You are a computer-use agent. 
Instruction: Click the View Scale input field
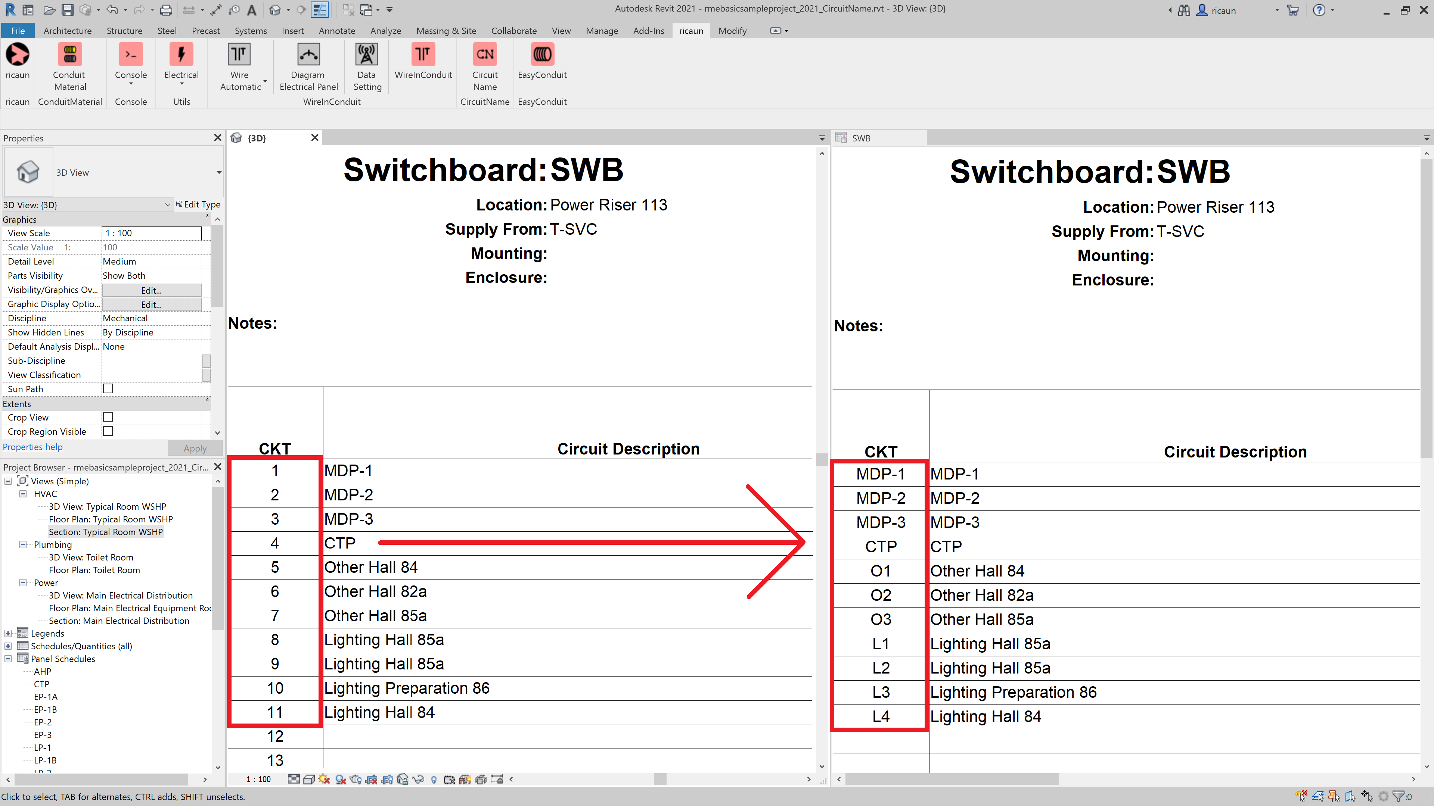point(151,233)
